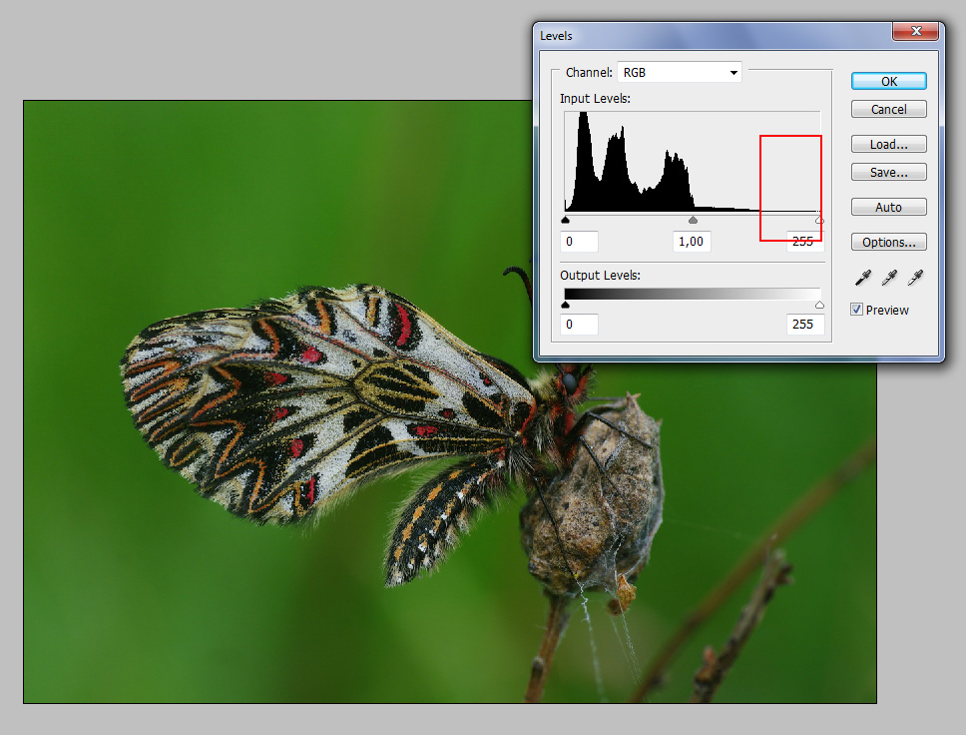Focus the input shadow value field
Image resolution: width=966 pixels, height=735 pixels.
click(x=579, y=241)
